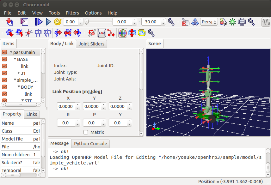
Task: Open the Pers projection dropdown
Action: click(209, 22)
